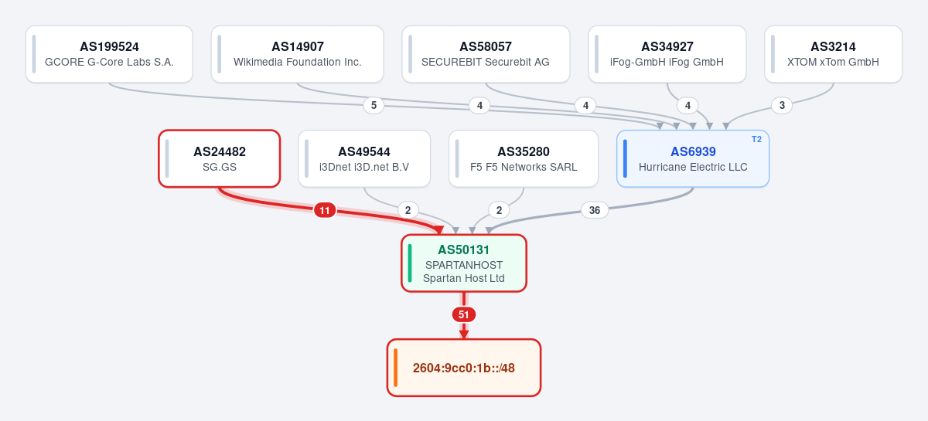Click the 5 edge badge from GCORE
The image size is (928, 421).
click(x=374, y=106)
